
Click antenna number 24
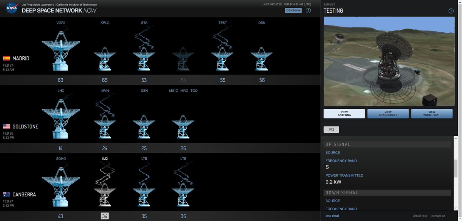pyautogui.click(x=105, y=148)
